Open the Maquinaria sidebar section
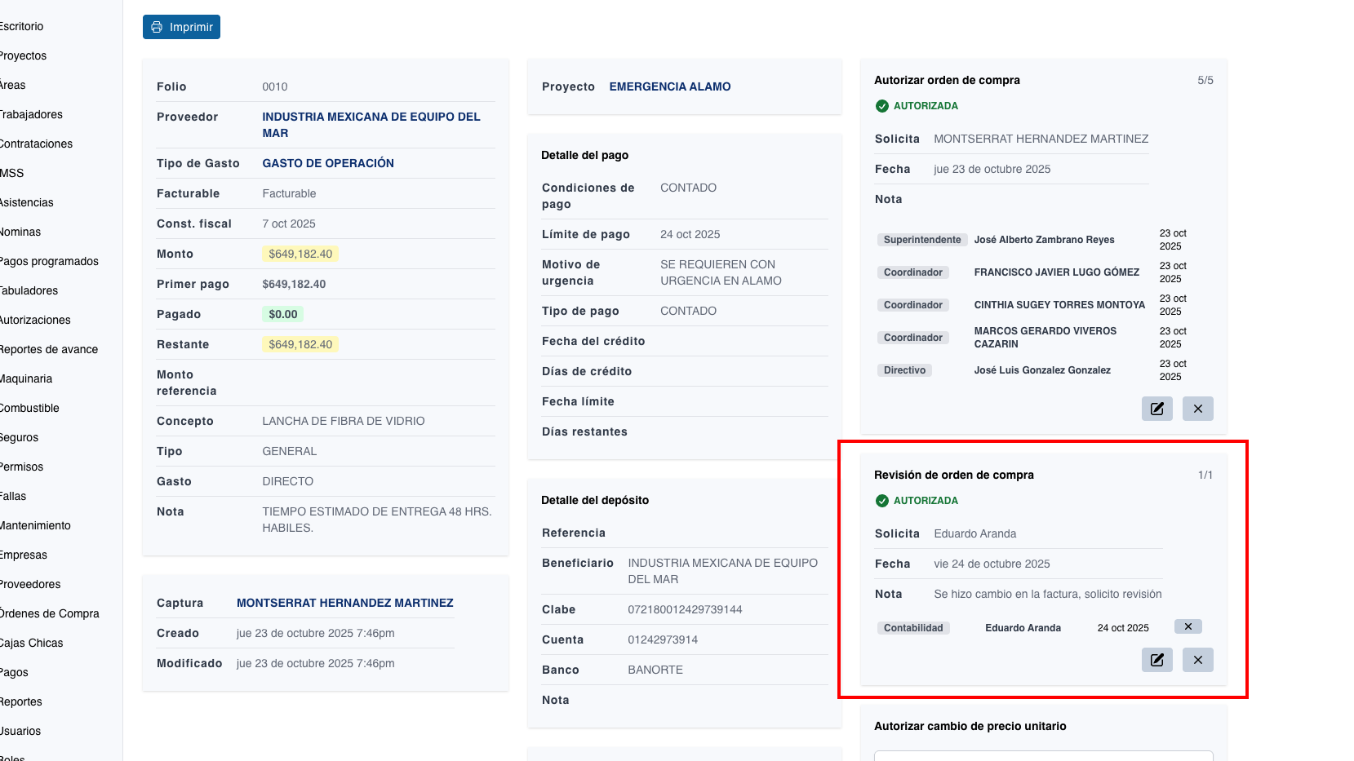1354x761 pixels. click(26, 378)
